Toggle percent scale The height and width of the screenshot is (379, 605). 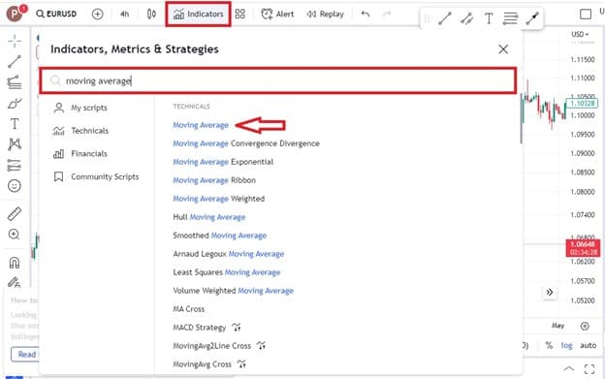point(549,345)
